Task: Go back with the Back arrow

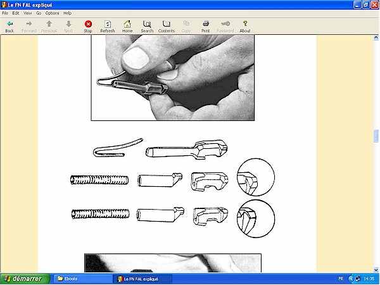Action: pos(9,27)
